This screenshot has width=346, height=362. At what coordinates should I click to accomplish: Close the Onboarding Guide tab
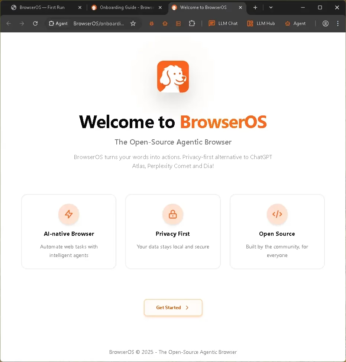[160, 7]
